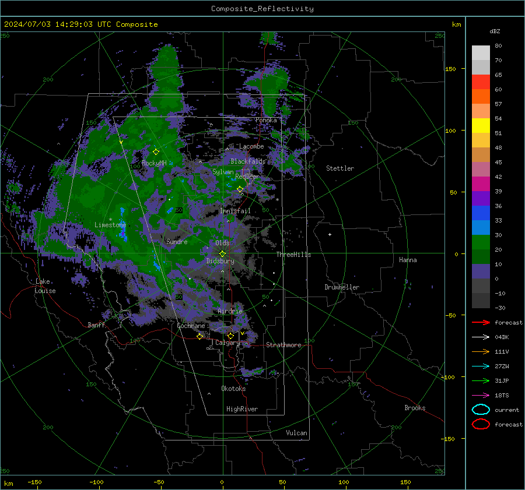
Task: Click the Banff town label
Action: 96,325
